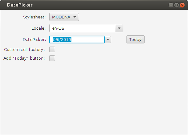
Task: Maximize the DatePicker window
Action: pyautogui.click(x=176, y=5)
